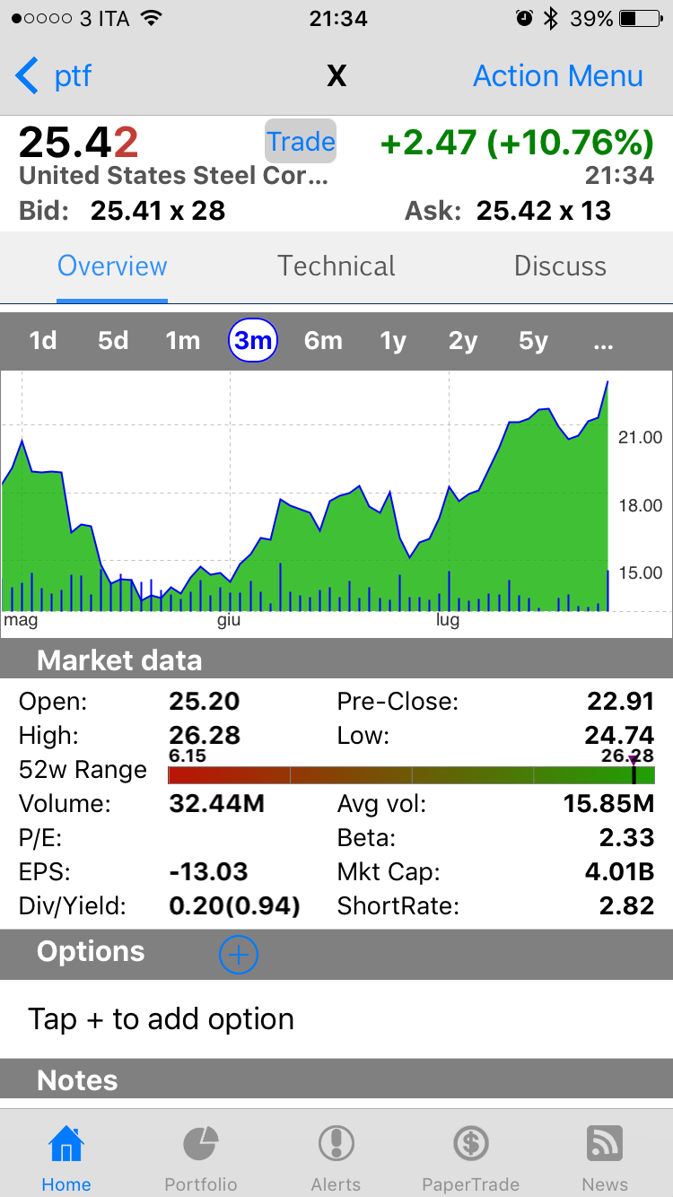Select the 3m chart range

pyautogui.click(x=253, y=341)
